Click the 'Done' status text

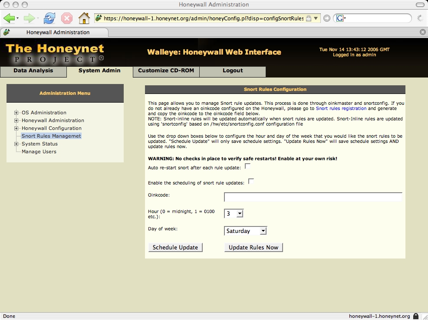tap(9, 316)
